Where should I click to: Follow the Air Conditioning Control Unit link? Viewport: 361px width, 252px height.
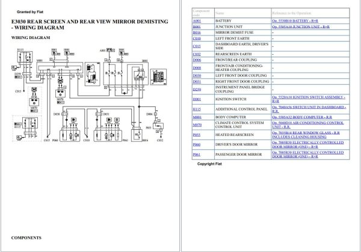(308, 125)
